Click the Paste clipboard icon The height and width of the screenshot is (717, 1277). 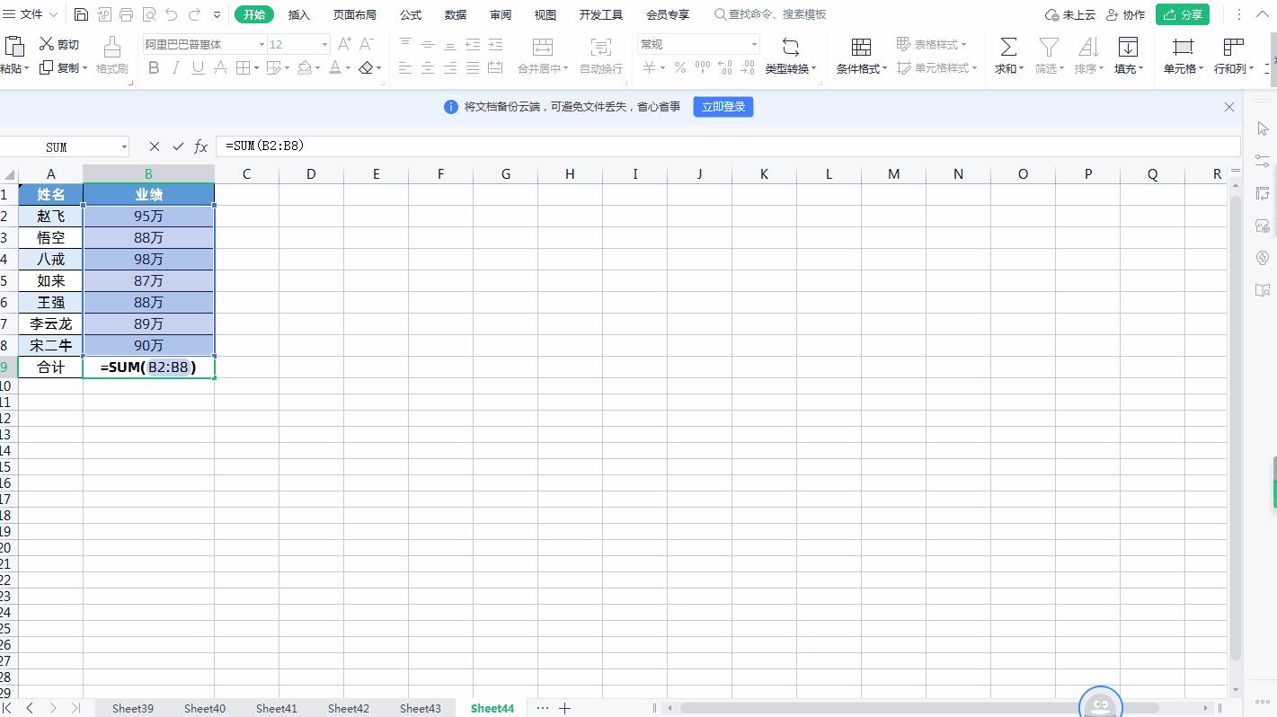click(x=13, y=47)
